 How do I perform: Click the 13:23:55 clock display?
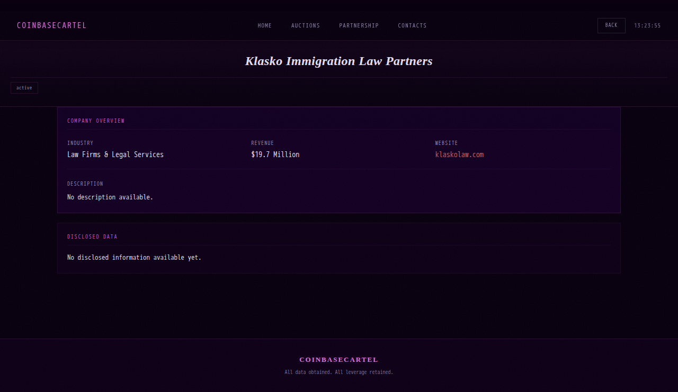point(647,25)
